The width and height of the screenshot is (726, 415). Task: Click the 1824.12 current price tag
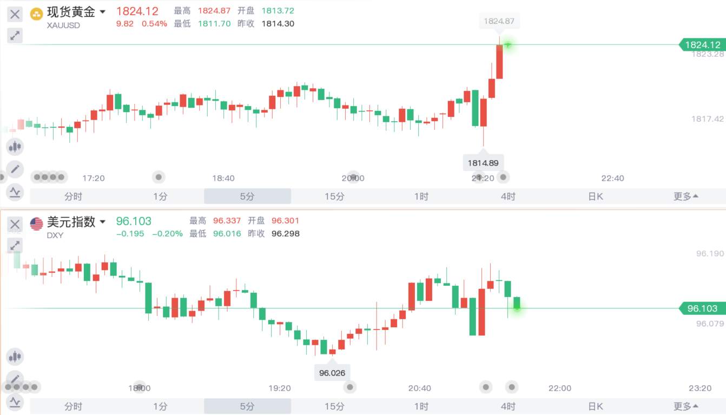click(x=702, y=45)
